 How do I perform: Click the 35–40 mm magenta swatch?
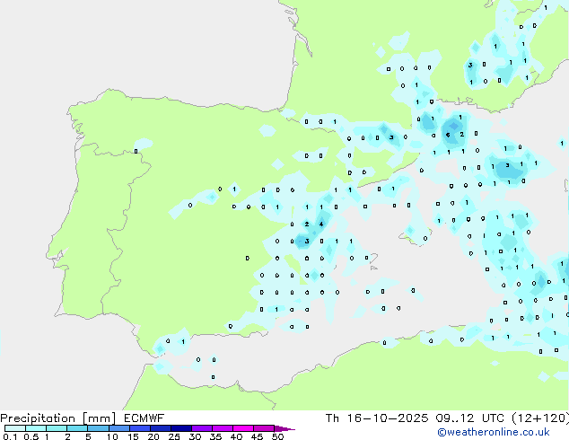coord(222,428)
